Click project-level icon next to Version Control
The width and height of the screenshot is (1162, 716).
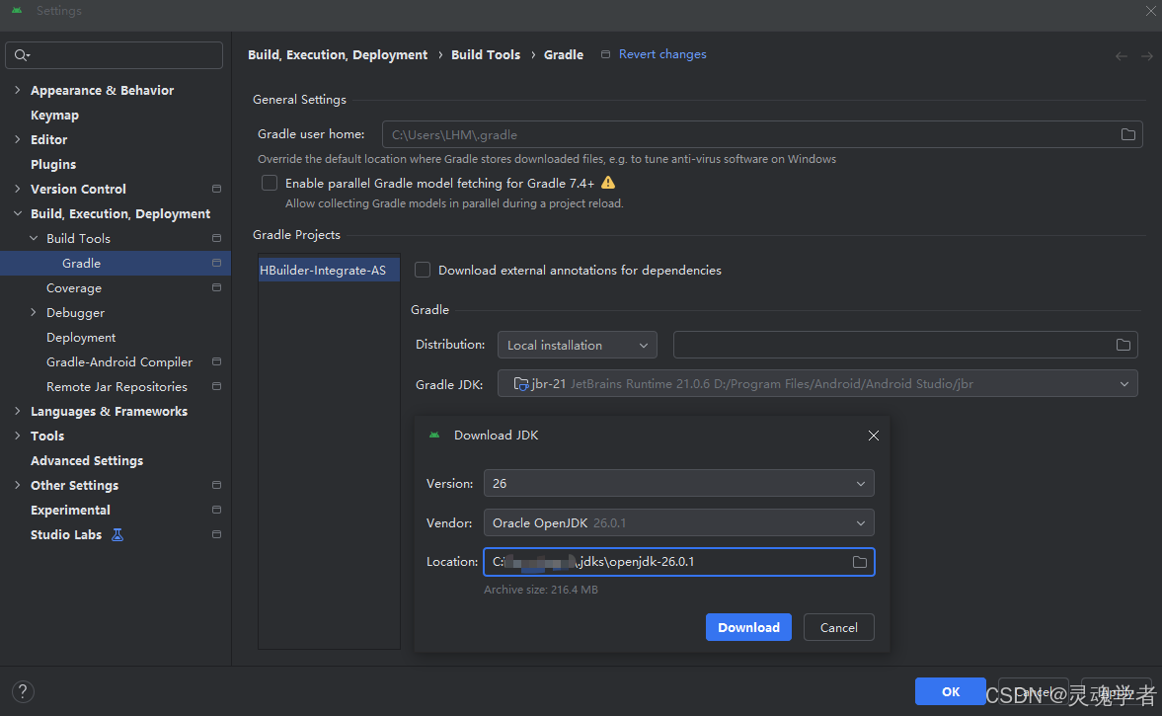click(216, 189)
